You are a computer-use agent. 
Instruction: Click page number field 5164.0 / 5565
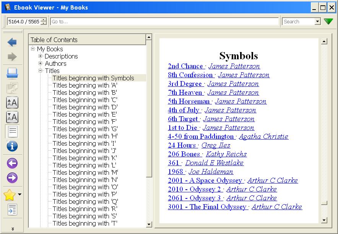tap(24, 21)
